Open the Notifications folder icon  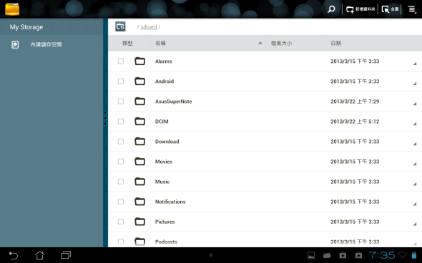[x=139, y=202]
